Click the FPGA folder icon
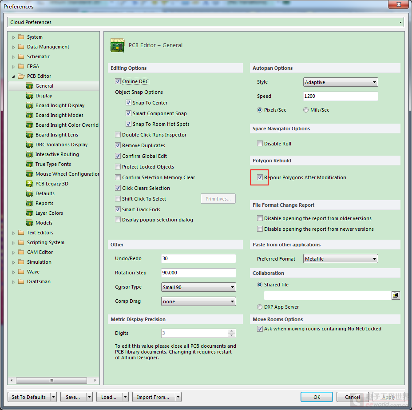 [x=21, y=66]
